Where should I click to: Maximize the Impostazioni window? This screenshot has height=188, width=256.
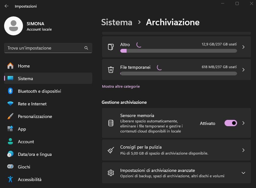pos(237,3)
